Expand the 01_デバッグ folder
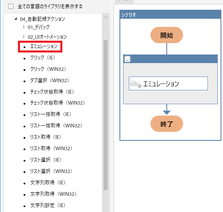This screenshot has height=212, width=223. [24, 27]
